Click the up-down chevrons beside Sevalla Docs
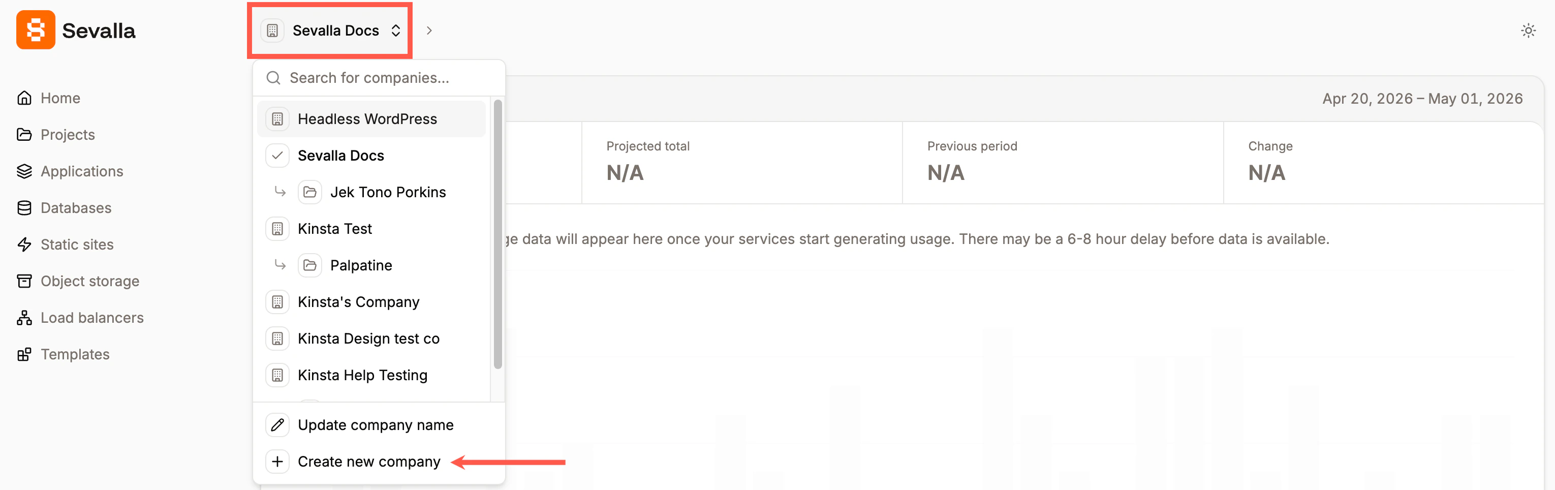Viewport: 1555px width, 490px height. [396, 30]
